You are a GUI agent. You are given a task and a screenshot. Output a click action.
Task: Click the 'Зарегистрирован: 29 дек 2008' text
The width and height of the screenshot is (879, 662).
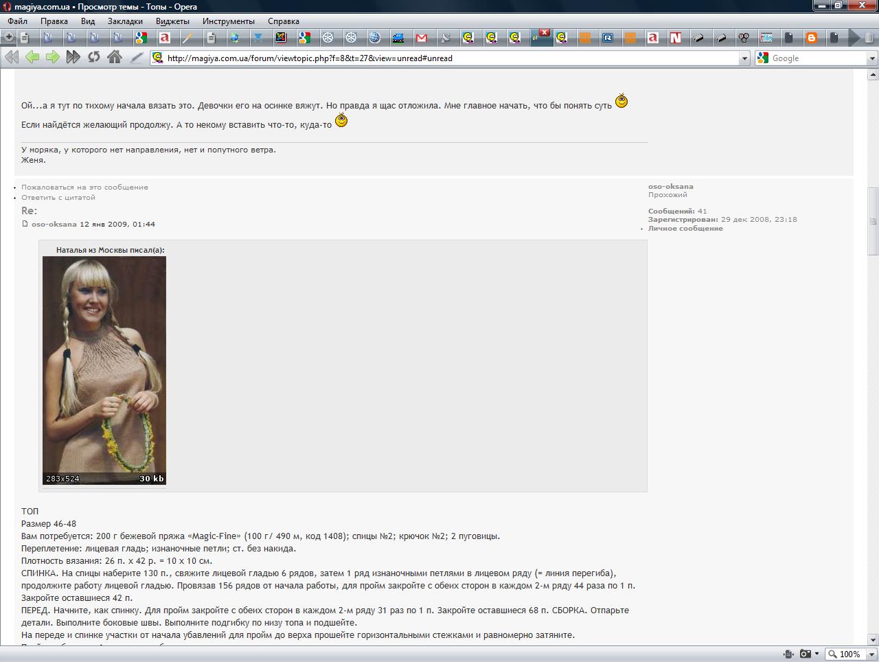tap(722, 219)
